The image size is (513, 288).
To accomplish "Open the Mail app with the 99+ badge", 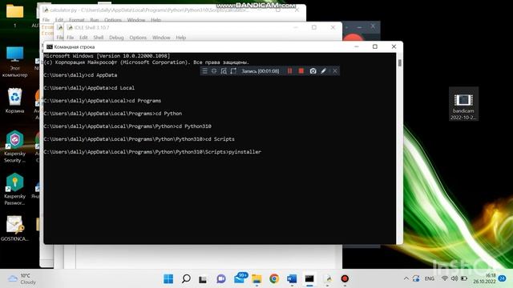I will [x=240, y=278].
